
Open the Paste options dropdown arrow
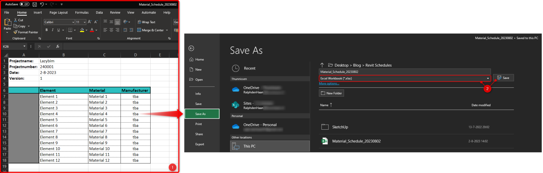coord(7,32)
